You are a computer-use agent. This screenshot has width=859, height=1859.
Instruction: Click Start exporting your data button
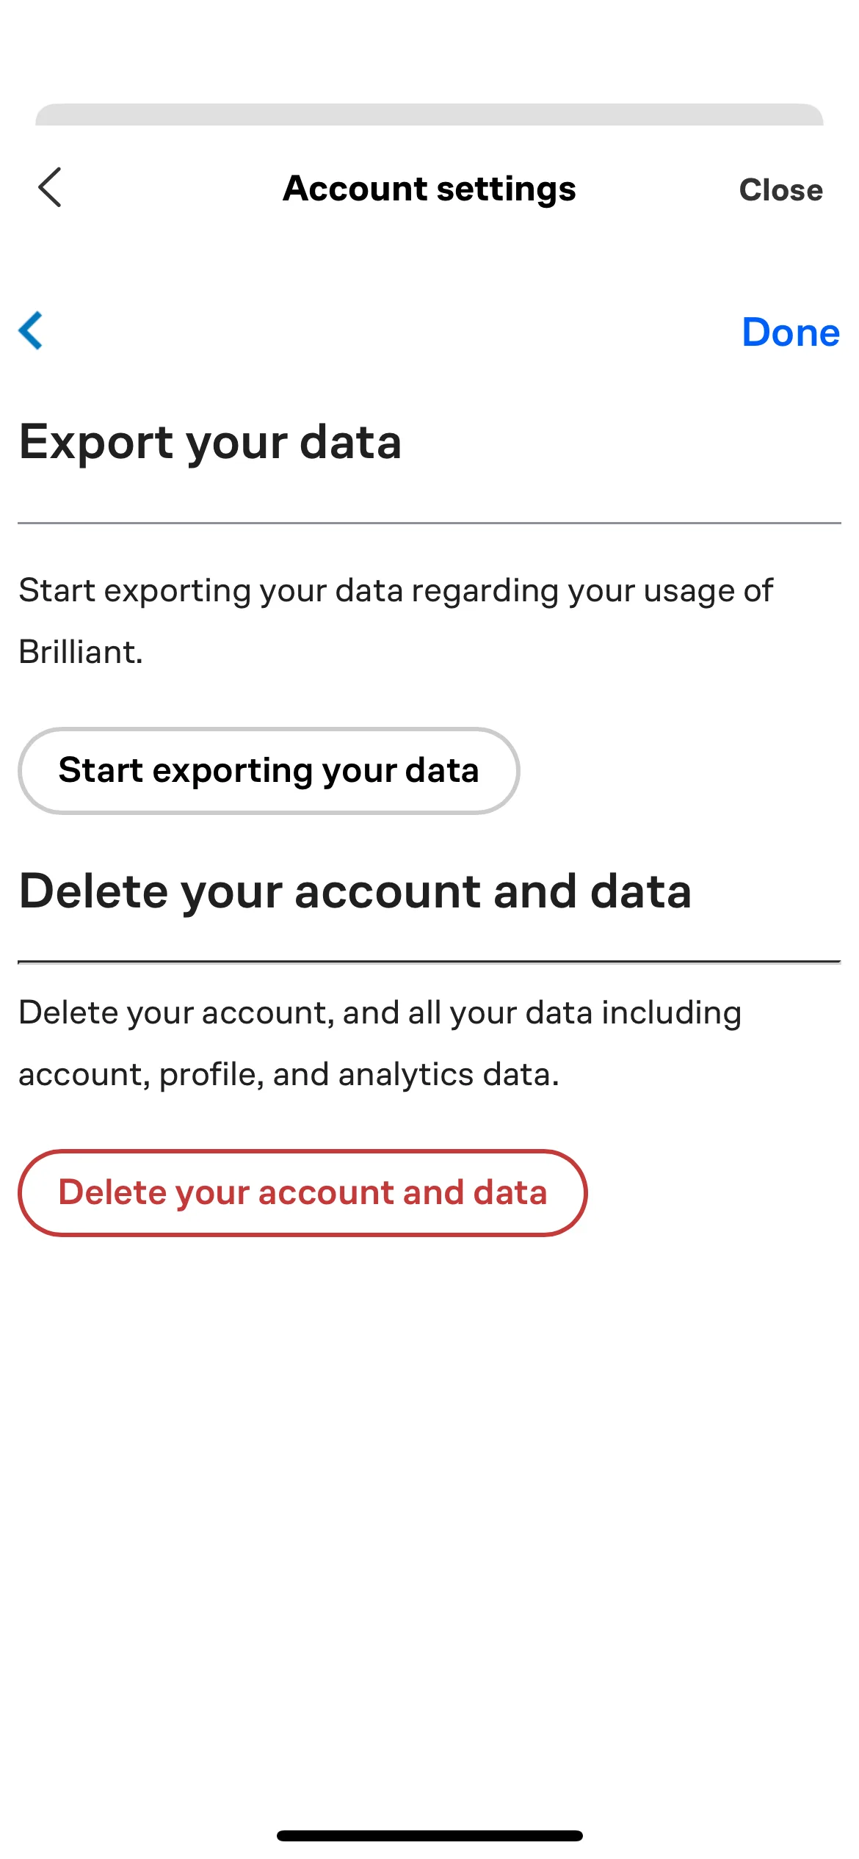(x=269, y=771)
